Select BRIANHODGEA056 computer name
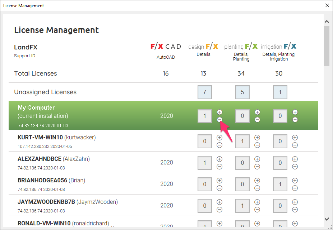Viewport: 333px width, 230px height. pos(42,181)
